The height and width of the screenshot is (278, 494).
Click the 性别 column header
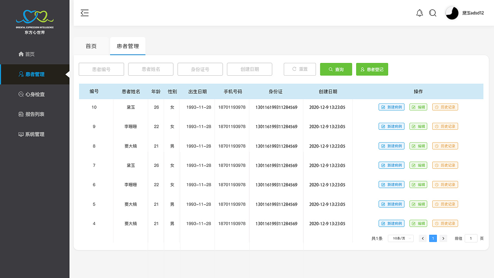point(172,92)
